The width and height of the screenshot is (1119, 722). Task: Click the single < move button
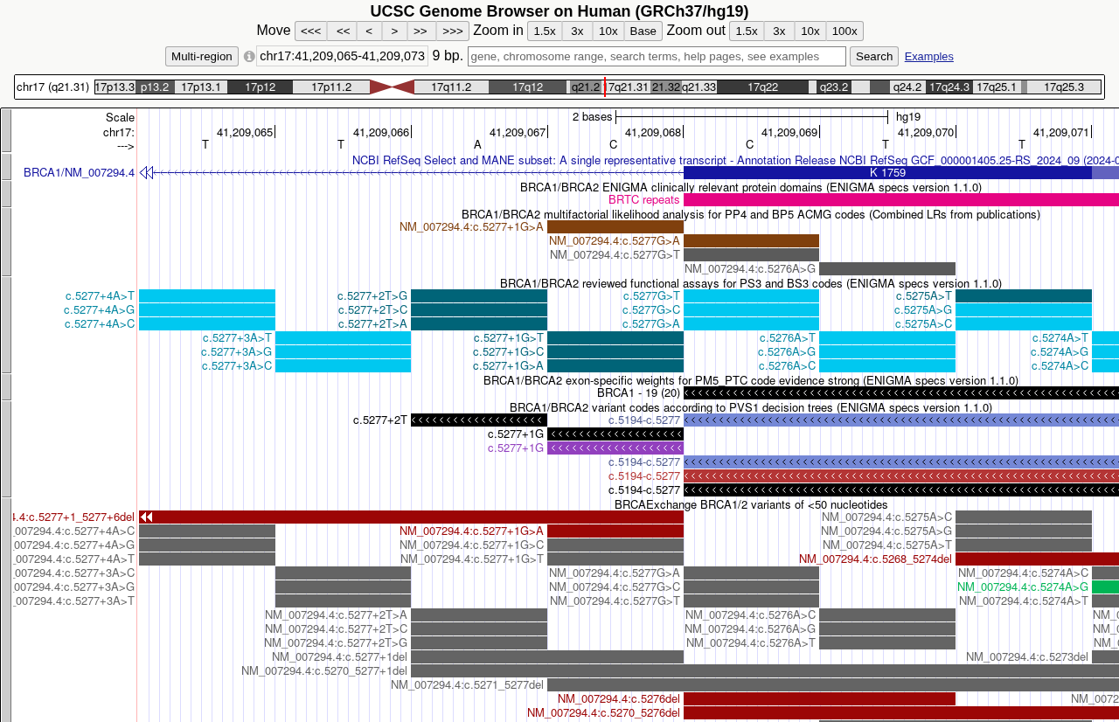click(370, 31)
